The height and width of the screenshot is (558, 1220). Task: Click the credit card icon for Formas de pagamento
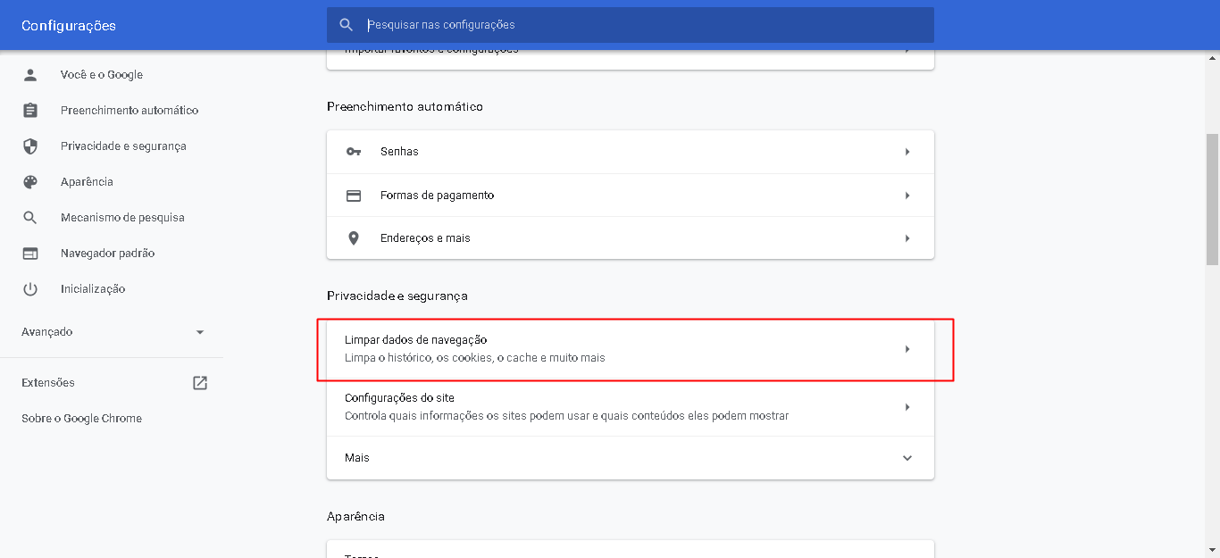[354, 196]
